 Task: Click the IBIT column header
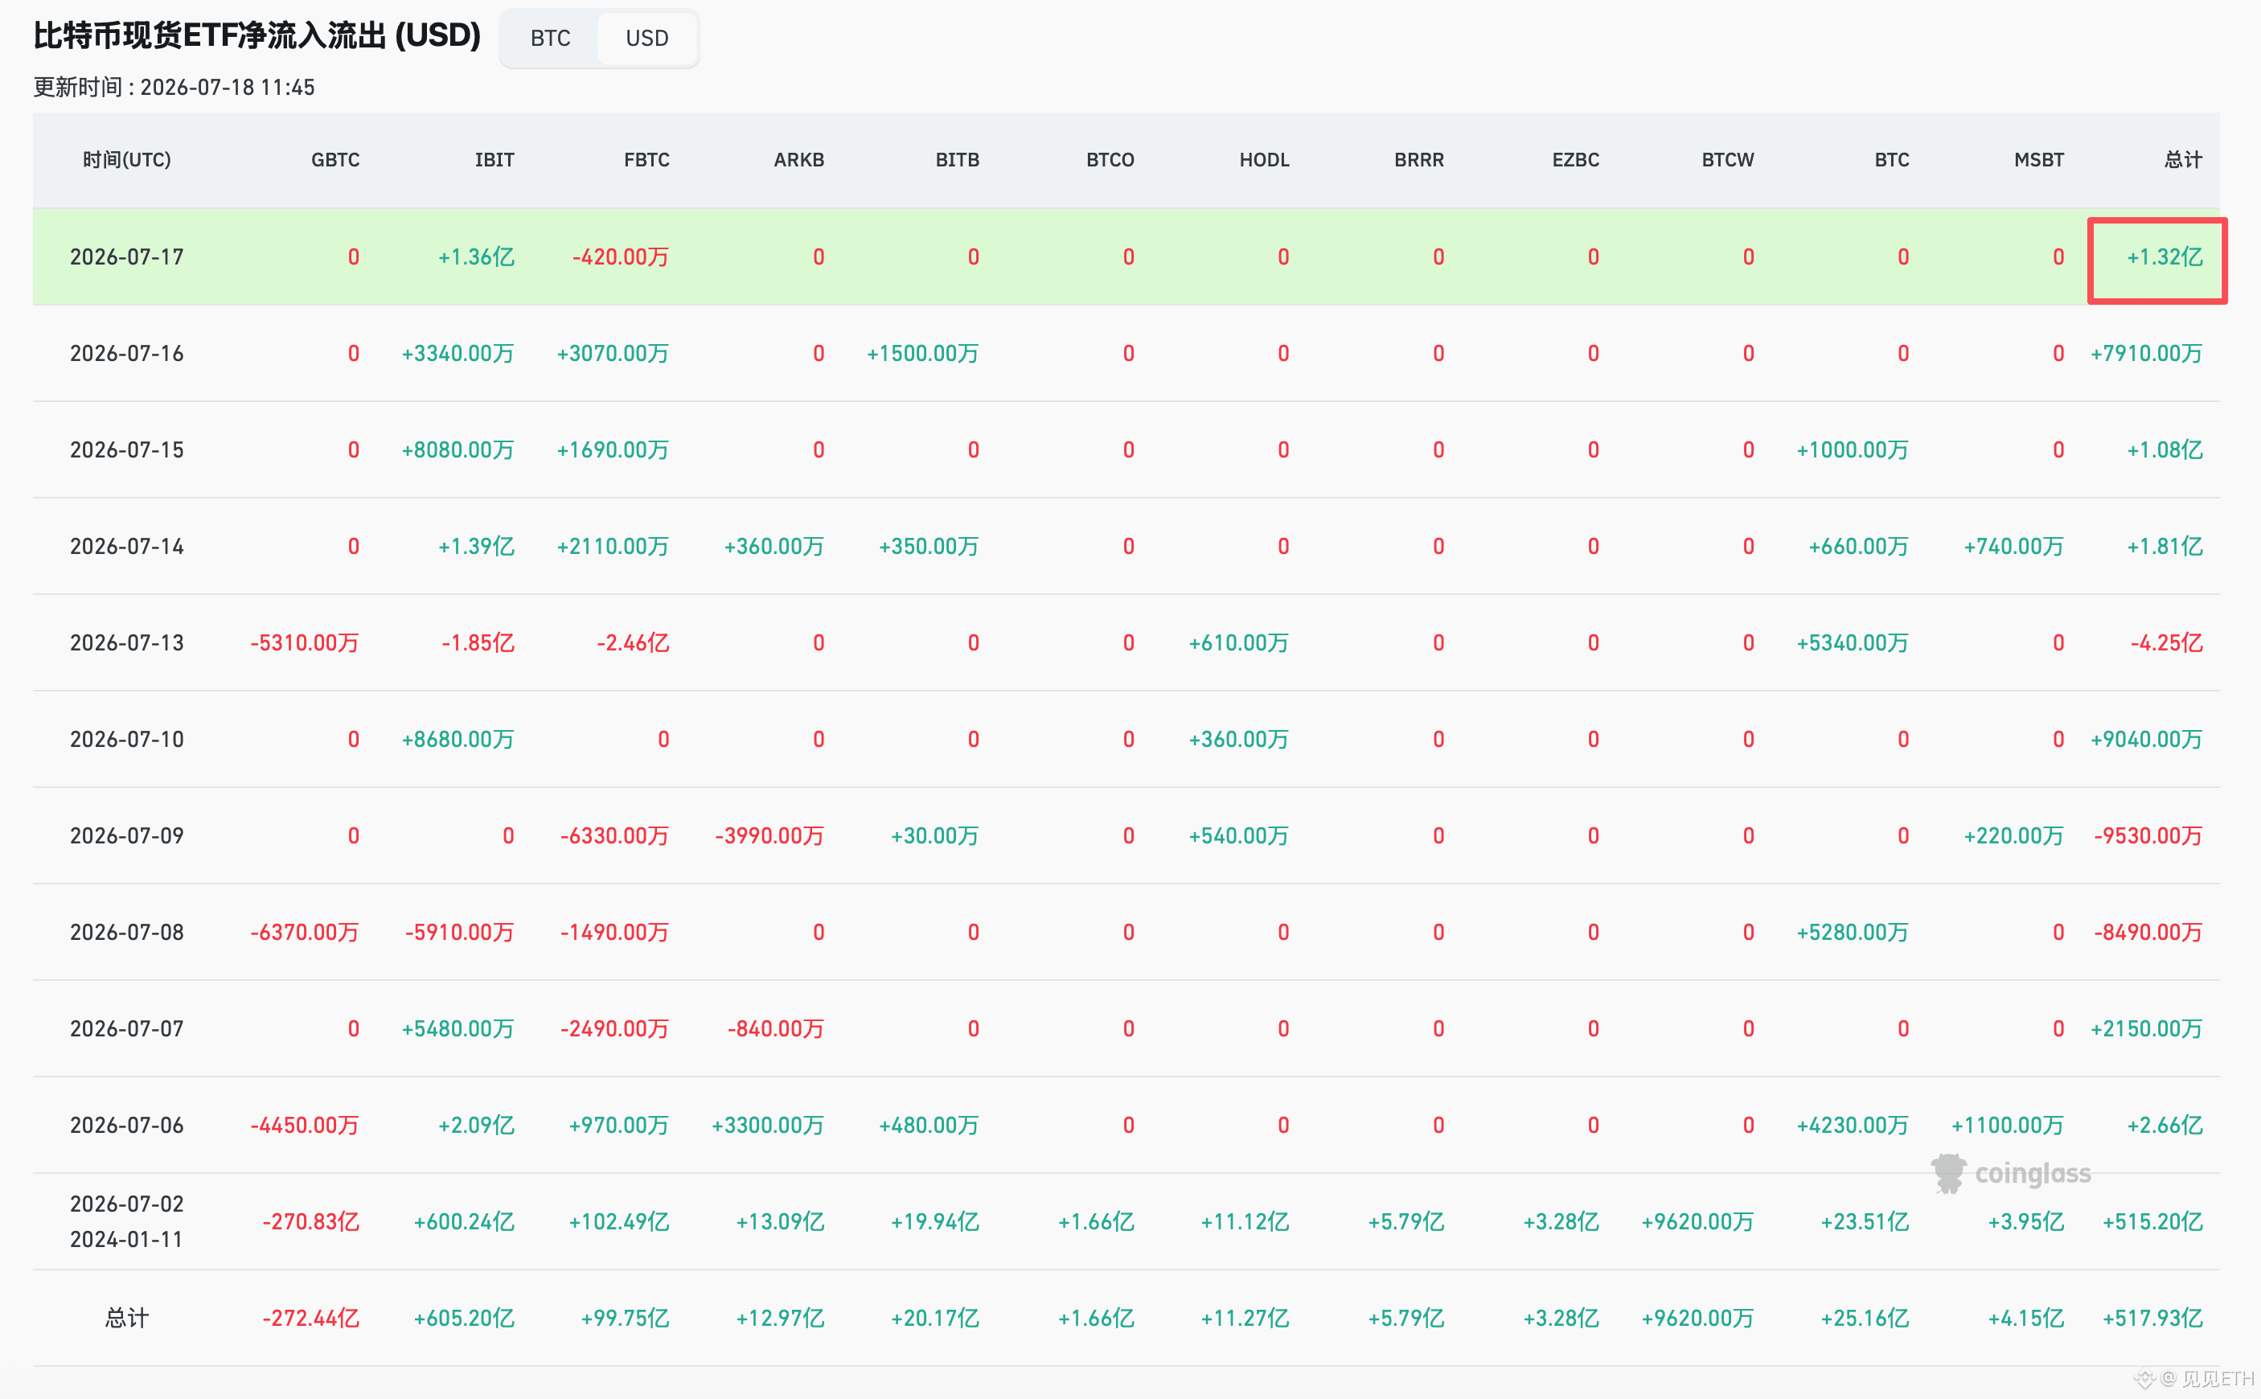pos(494,160)
